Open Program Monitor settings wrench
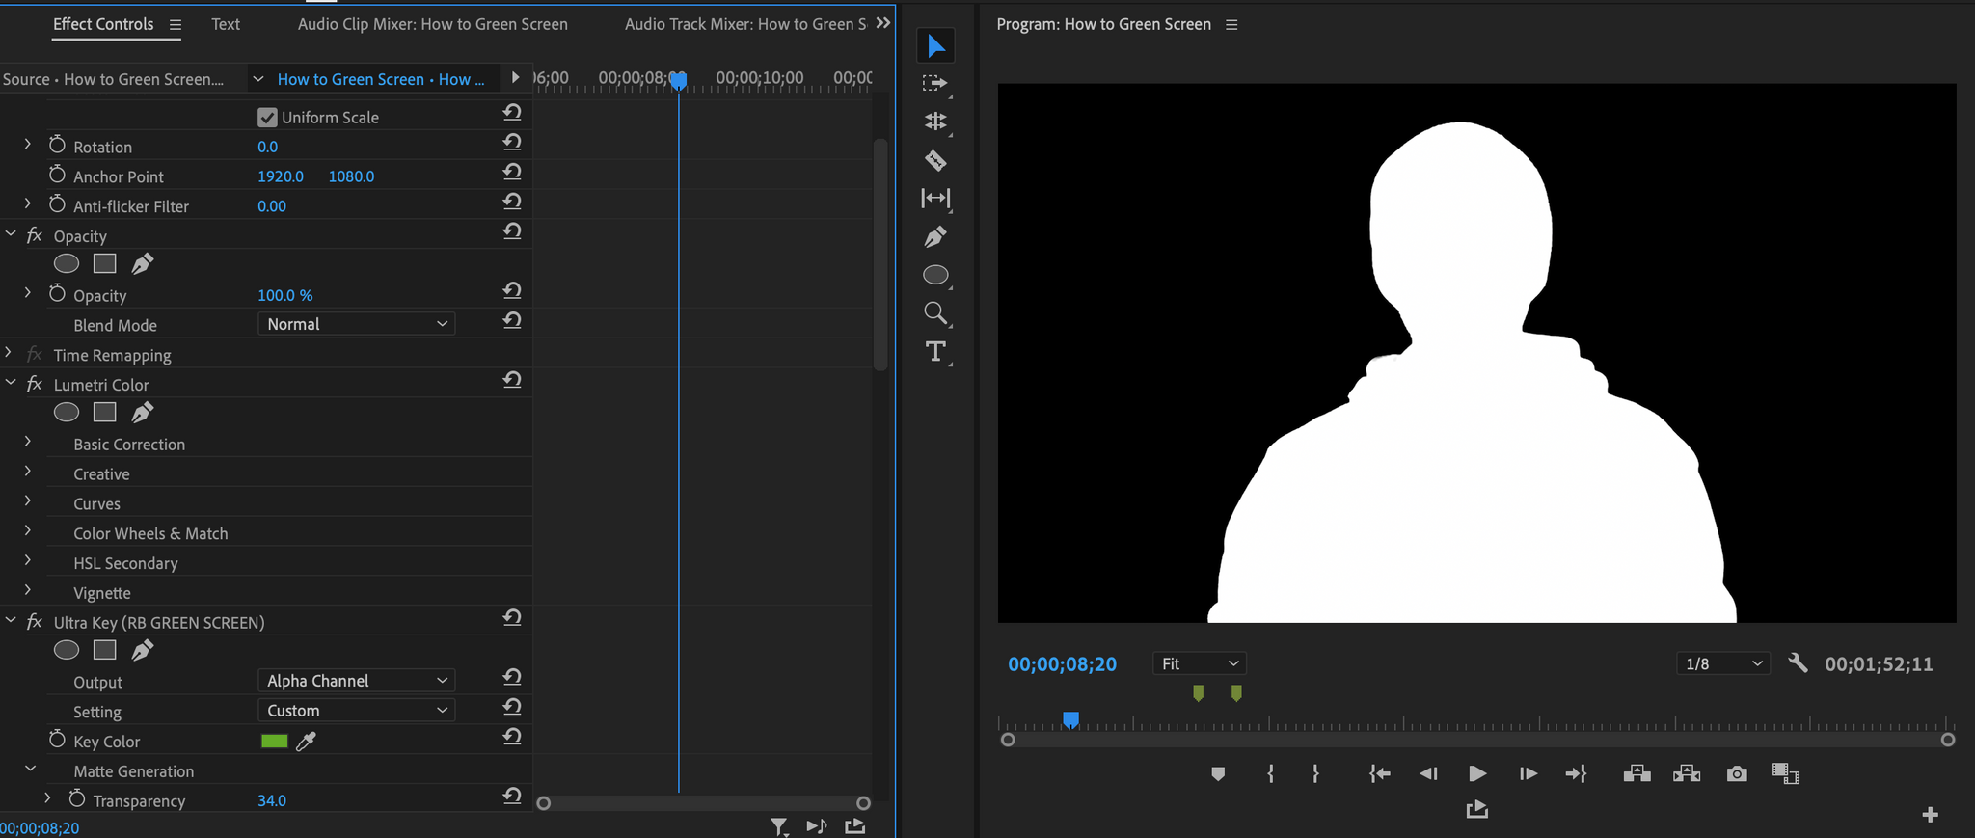Viewport: 1975px width, 838px height. tap(1798, 663)
